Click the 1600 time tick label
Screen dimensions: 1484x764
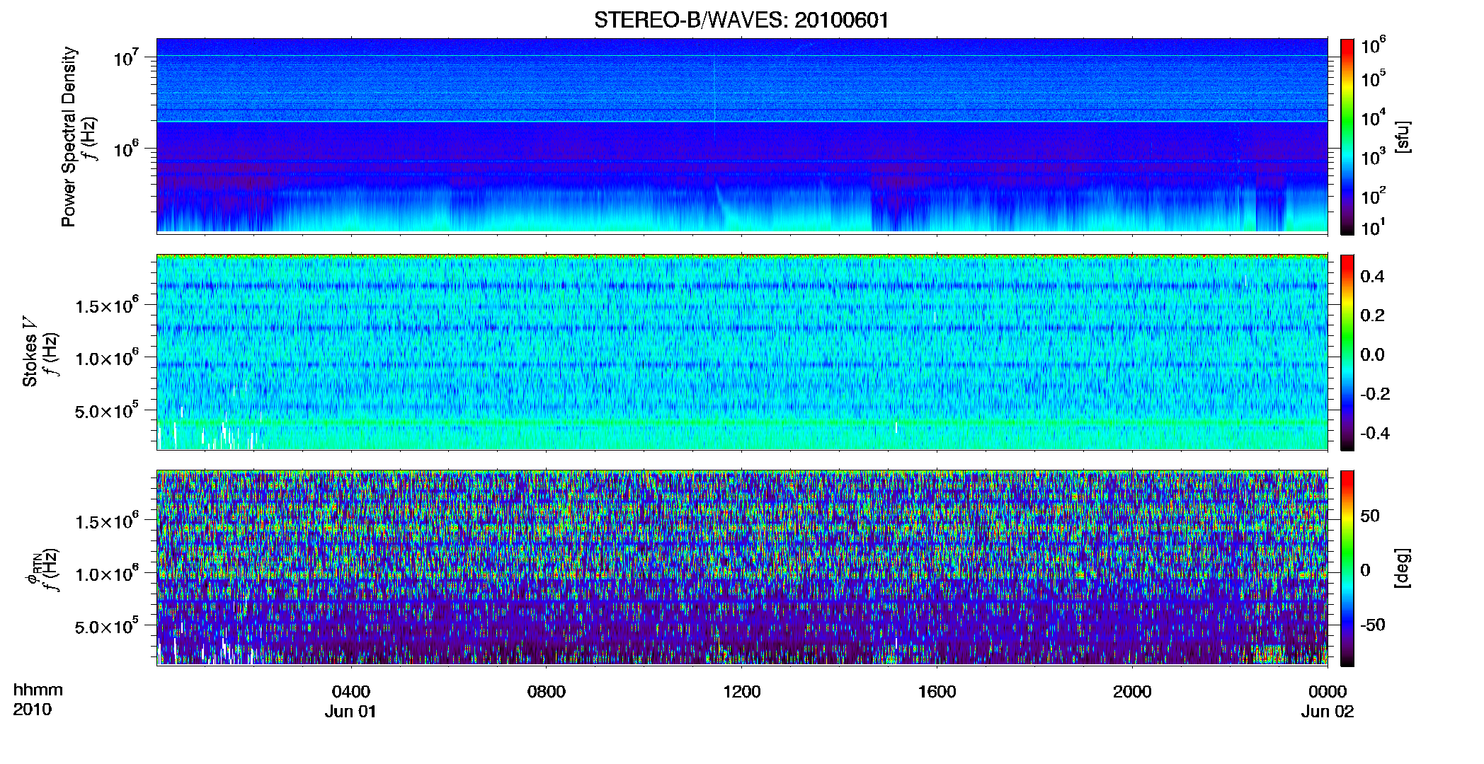click(x=937, y=691)
